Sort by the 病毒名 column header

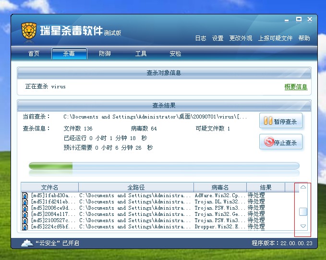pos(220,188)
